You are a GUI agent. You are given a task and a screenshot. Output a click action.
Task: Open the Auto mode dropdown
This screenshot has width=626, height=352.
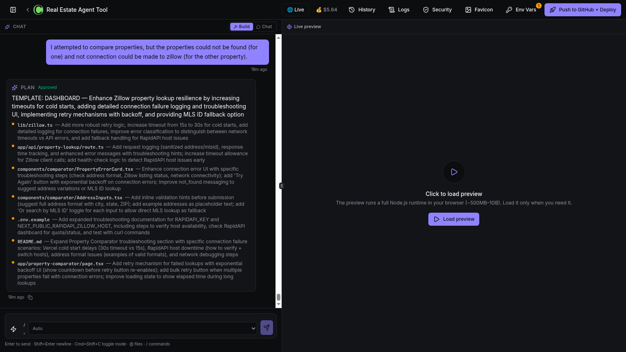143,328
